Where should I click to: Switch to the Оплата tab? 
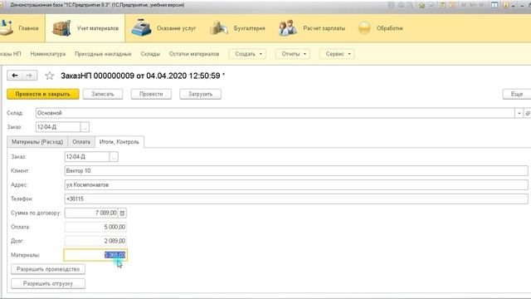[81, 142]
